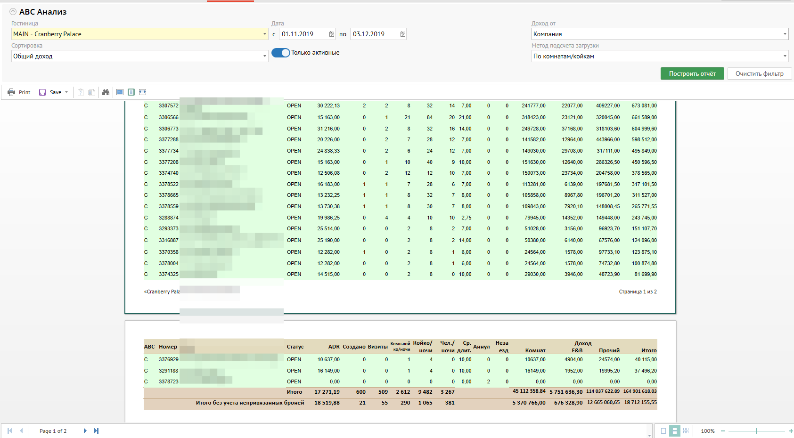Open the calendar for end date 03.12.2019
794x438 pixels.
(402, 34)
